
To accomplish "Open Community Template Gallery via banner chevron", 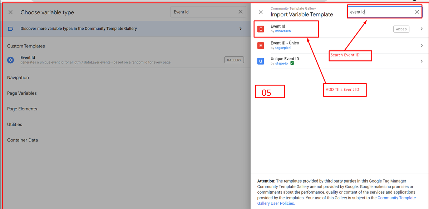I will coord(241,29).
